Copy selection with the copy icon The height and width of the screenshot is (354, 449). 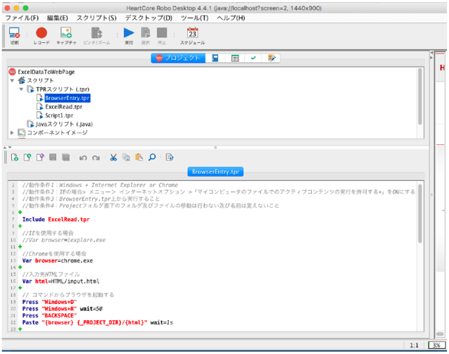[x=126, y=157]
